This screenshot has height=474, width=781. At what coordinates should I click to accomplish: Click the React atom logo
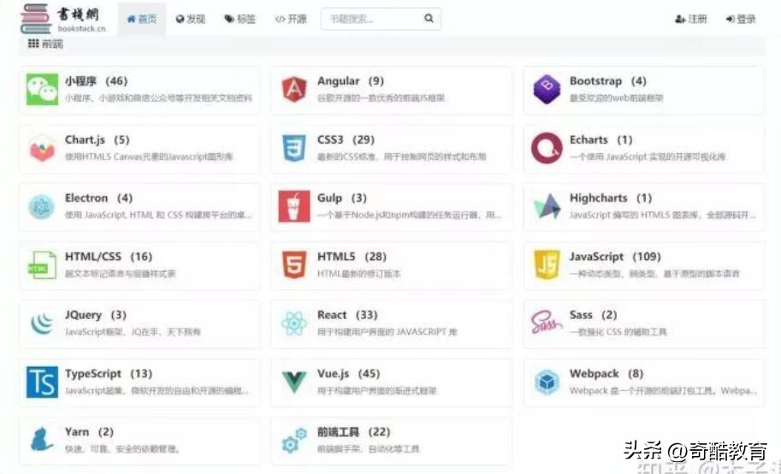click(294, 323)
